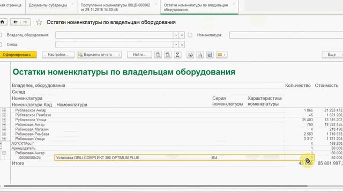Click the green report title heading

[124, 72]
